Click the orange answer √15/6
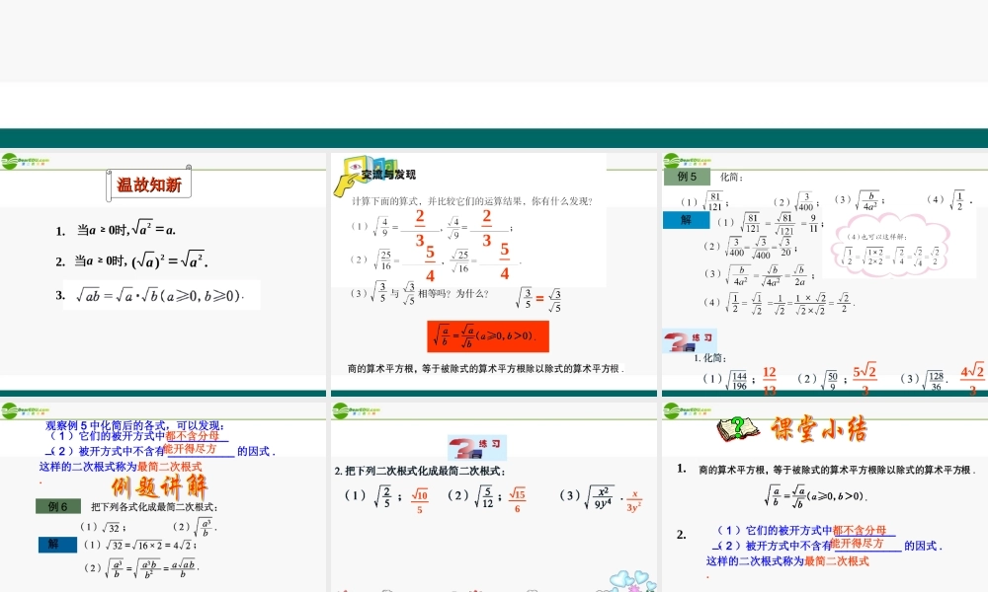988x592 pixels. (x=518, y=501)
